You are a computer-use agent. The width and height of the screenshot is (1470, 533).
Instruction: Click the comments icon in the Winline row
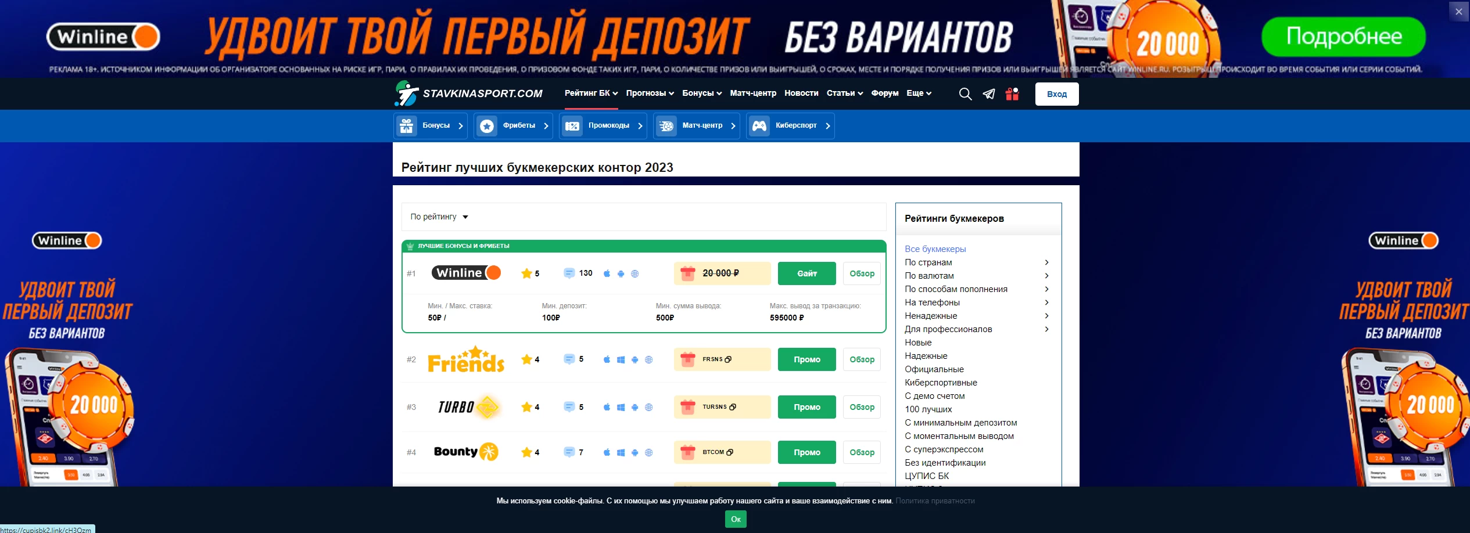(569, 273)
